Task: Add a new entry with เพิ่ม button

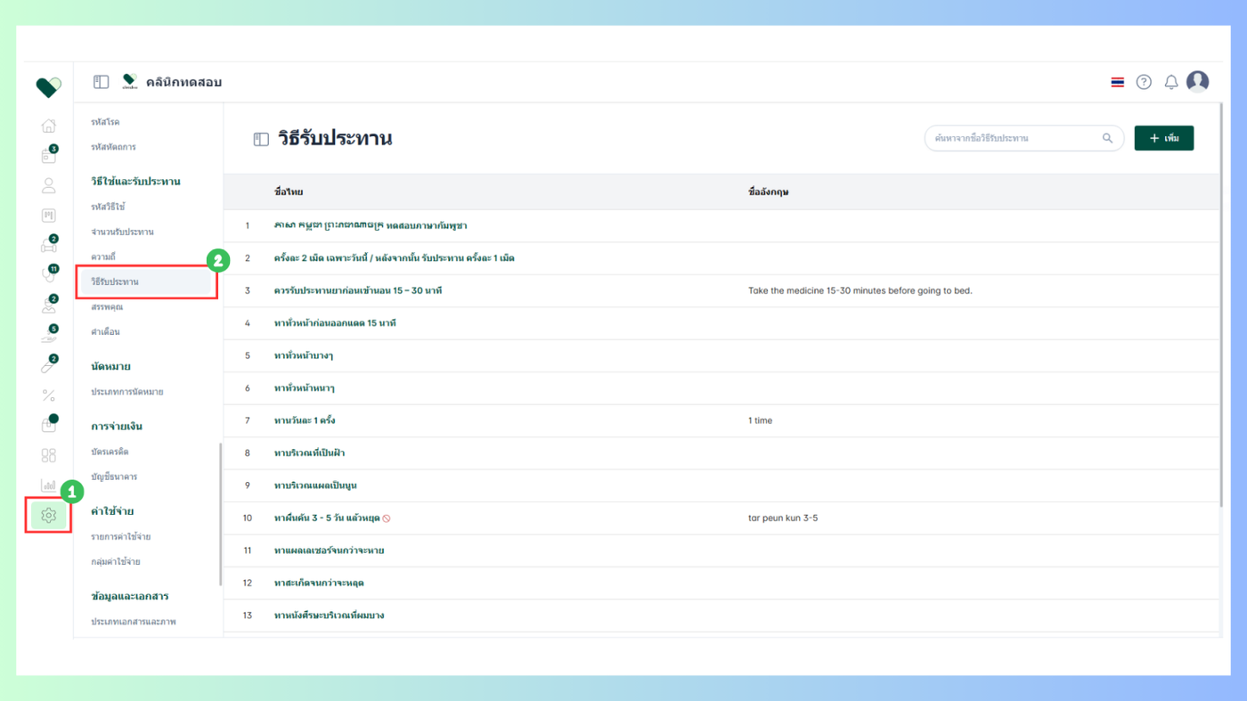Action: pyautogui.click(x=1163, y=138)
